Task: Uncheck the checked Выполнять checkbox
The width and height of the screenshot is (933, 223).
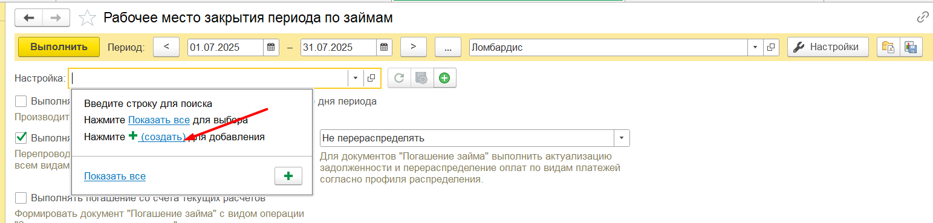Action: (21, 137)
